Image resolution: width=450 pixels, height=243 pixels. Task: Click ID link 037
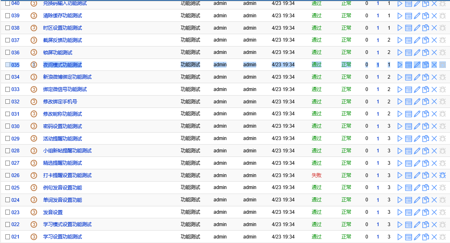[x=16, y=40]
